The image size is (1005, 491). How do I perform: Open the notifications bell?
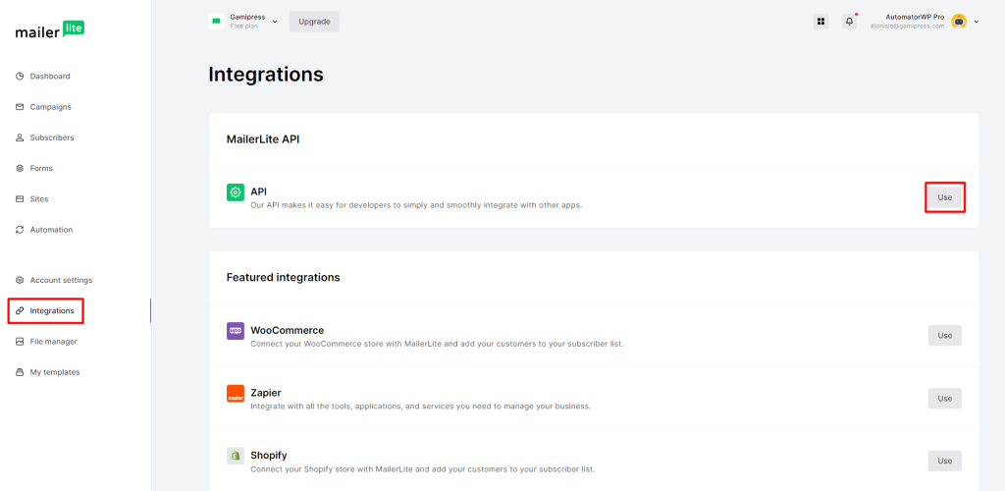[x=849, y=21]
